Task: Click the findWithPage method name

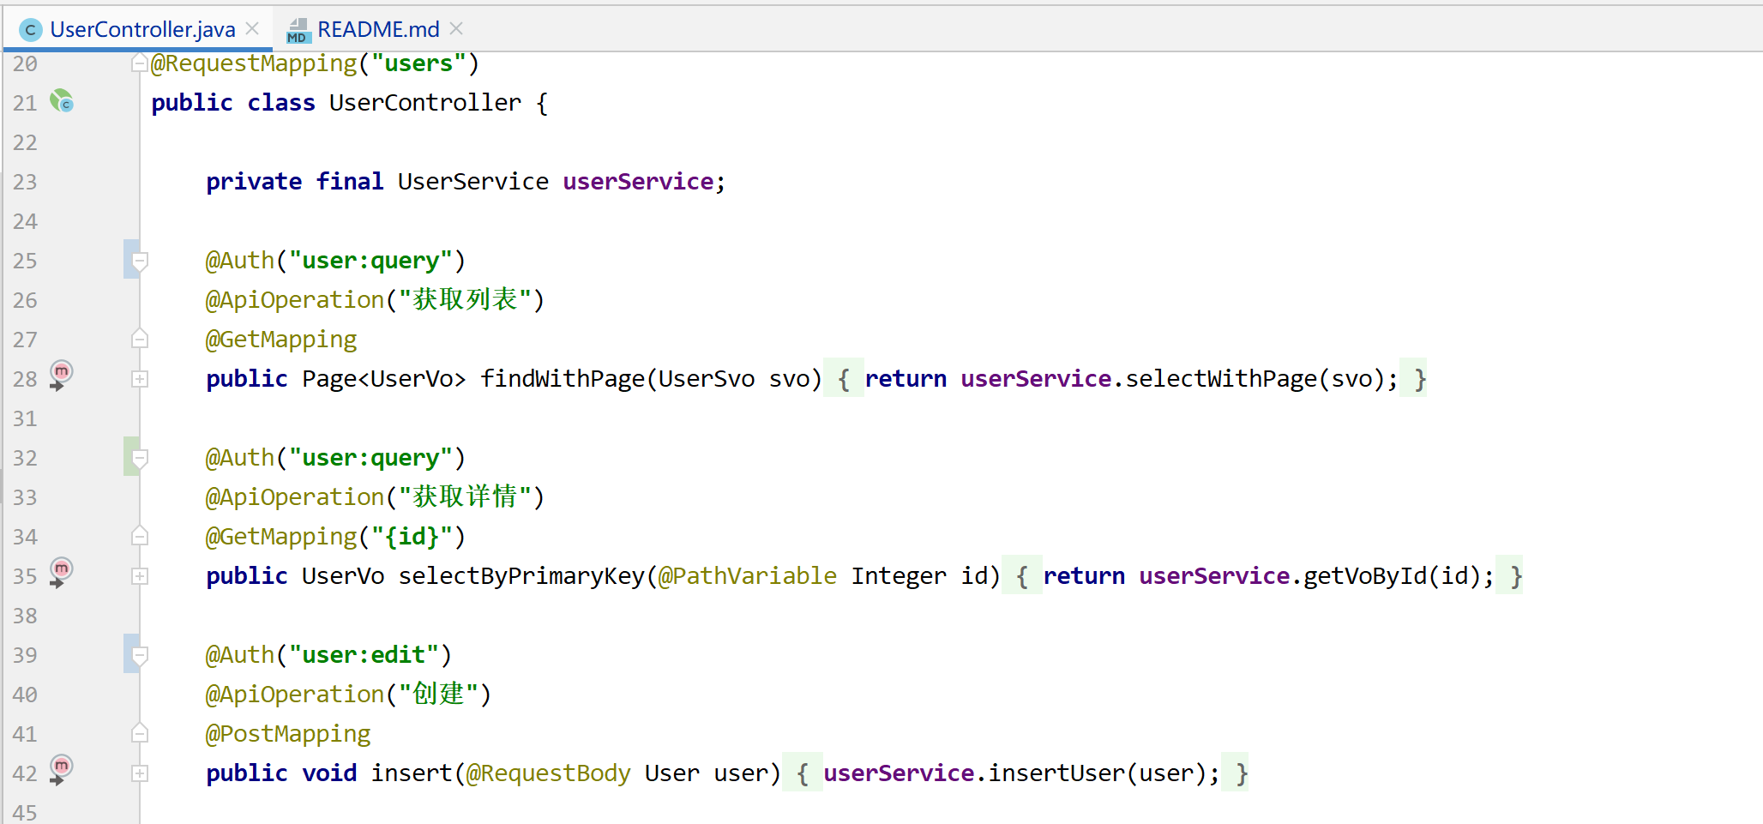Action: [x=563, y=379]
